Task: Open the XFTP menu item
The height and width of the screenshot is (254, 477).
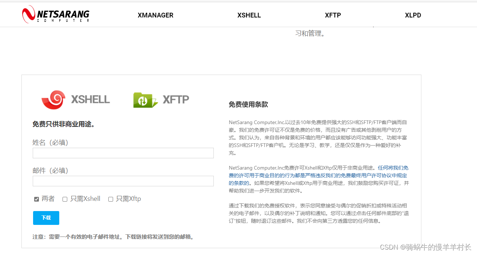Action: (x=333, y=15)
